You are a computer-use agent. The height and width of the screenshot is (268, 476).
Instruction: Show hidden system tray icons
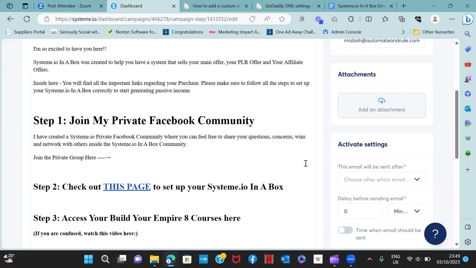click(x=369, y=259)
